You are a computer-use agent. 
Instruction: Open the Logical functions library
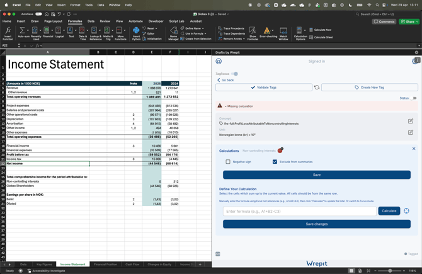pyautogui.click(x=59, y=32)
